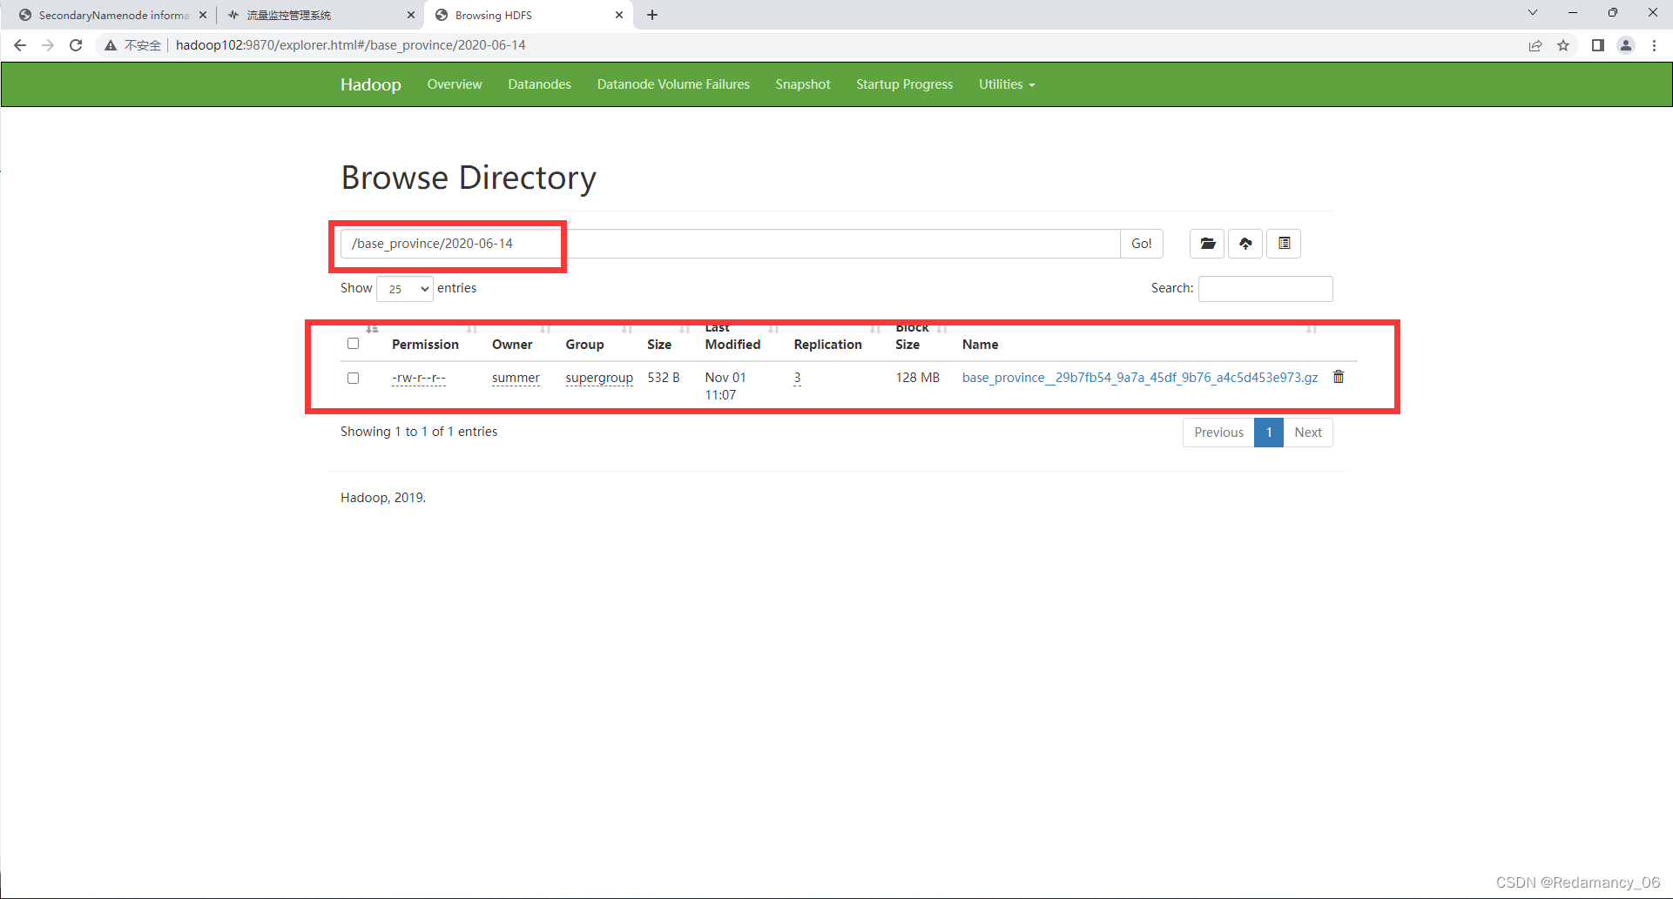Click the Hadoop brand link

pyautogui.click(x=371, y=84)
